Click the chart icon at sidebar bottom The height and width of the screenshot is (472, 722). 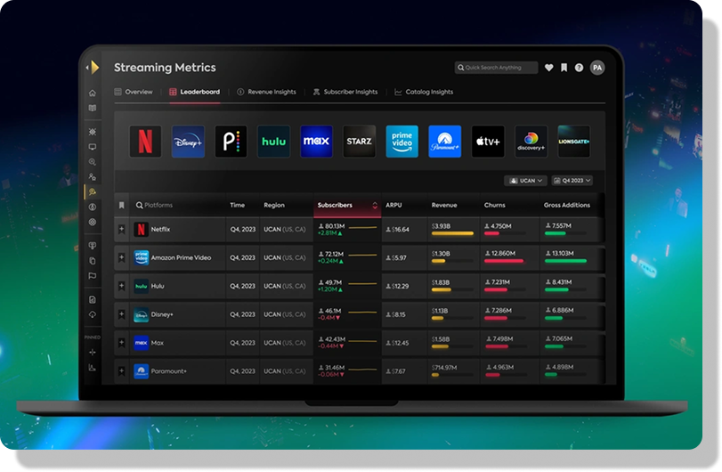(x=93, y=368)
